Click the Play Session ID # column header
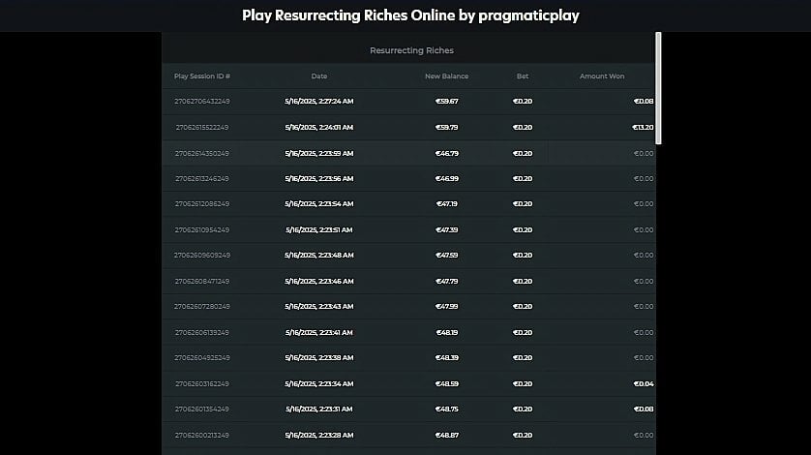The height and width of the screenshot is (455, 811). [201, 76]
